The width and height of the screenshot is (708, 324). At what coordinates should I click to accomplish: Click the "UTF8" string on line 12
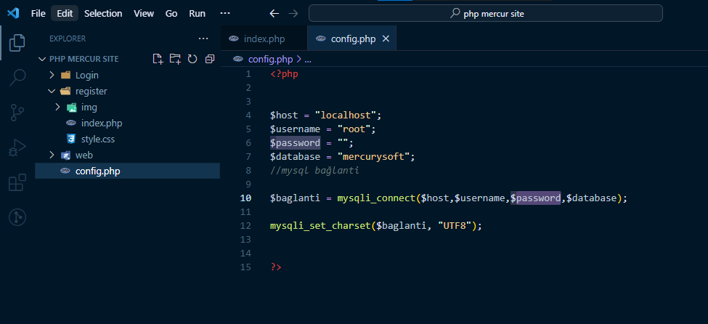click(x=455, y=226)
